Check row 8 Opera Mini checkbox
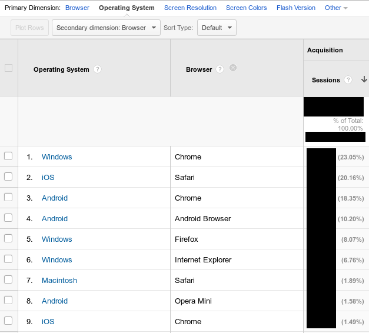Viewport: 369px width, 333px height. pyautogui.click(x=8, y=300)
